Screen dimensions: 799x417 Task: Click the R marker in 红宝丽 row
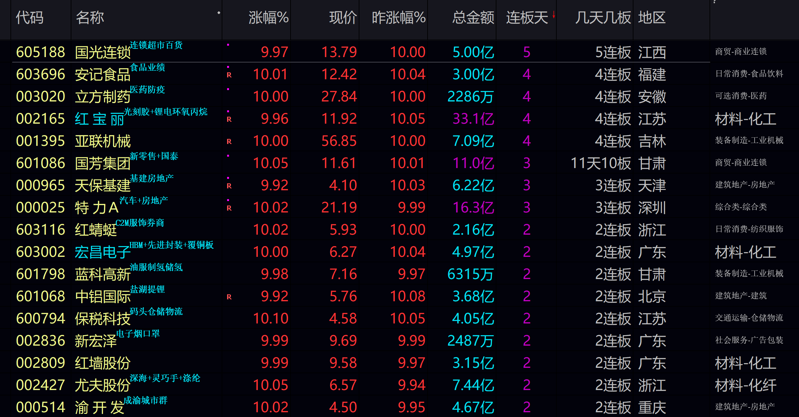[229, 120]
